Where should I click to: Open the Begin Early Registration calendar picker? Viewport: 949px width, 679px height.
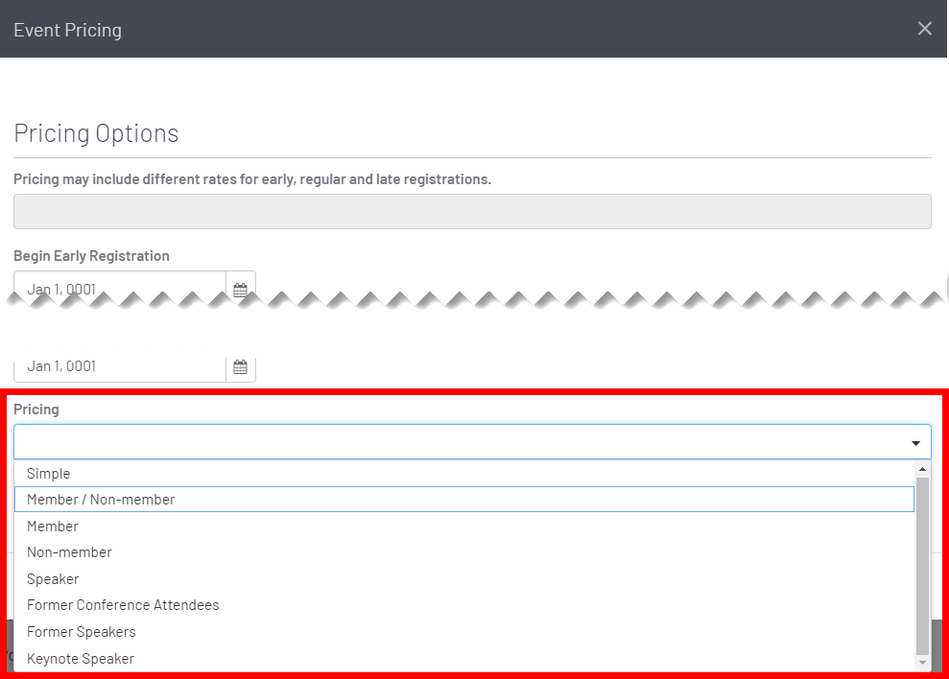coord(240,288)
